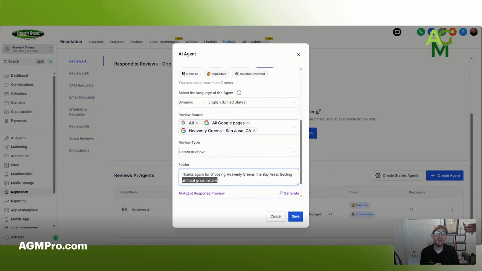482x271 pixels.
Task: Open Settings gear icon at sidebar bottom
Action: click(x=6, y=237)
